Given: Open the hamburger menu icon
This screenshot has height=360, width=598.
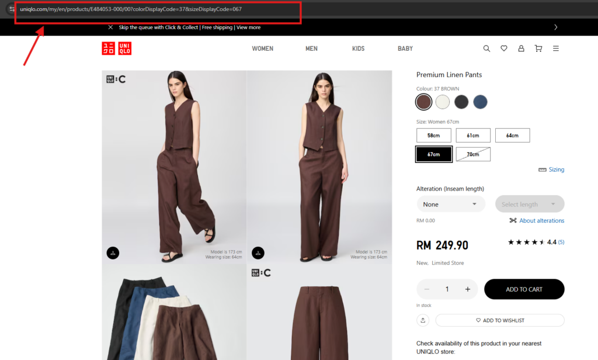Looking at the screenshot, I should coord(555,49).
